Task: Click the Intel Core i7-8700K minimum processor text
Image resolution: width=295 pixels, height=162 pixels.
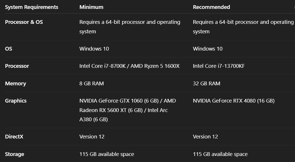Action: (x=104, y=66)
